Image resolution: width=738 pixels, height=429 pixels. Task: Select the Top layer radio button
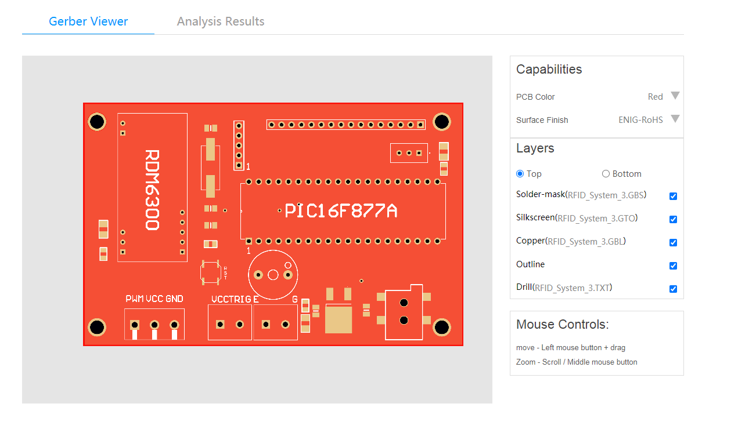point(520,173)
